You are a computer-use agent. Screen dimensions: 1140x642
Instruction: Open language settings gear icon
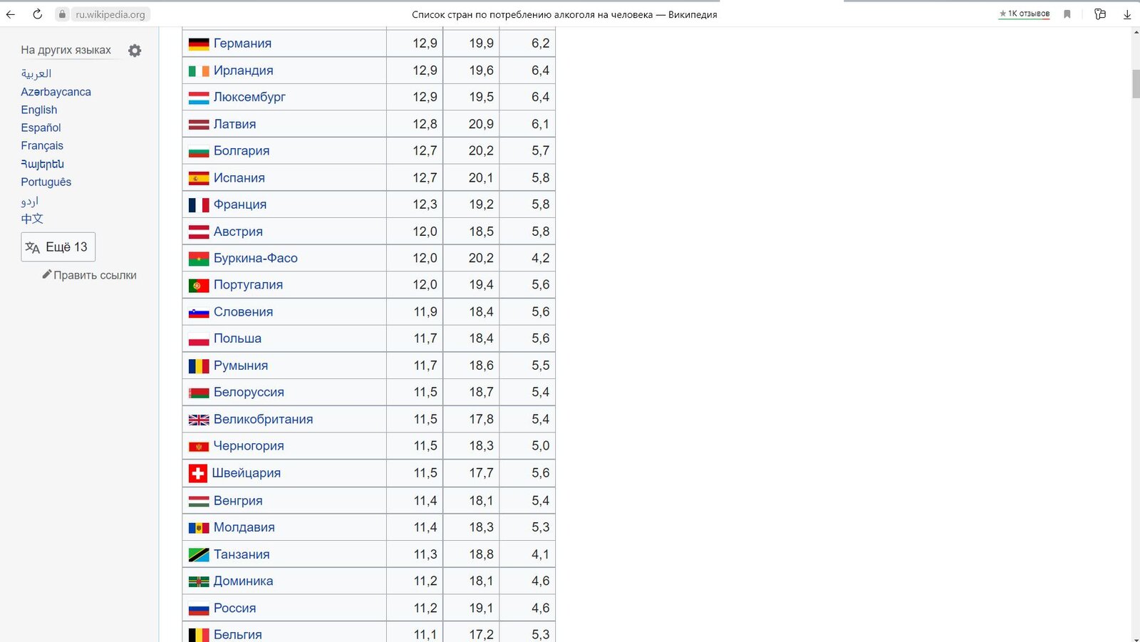point(135,51)
